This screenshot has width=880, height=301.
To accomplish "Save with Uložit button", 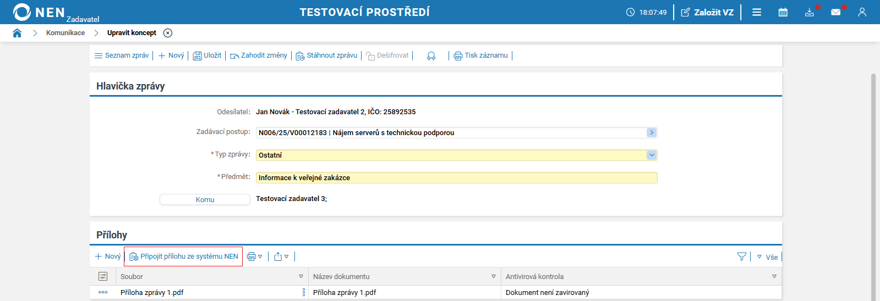I will pos(207,55).
